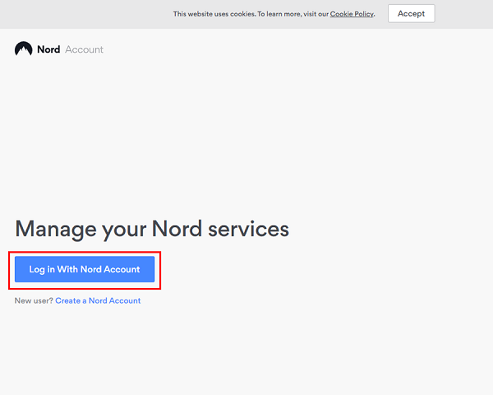Accept the cookie notice
This screenshot has height=395, width=493.
click(x=412, y=13)
